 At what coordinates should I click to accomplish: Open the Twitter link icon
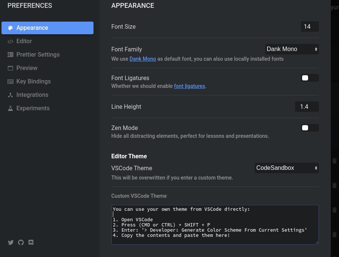[x=10, y=242]
